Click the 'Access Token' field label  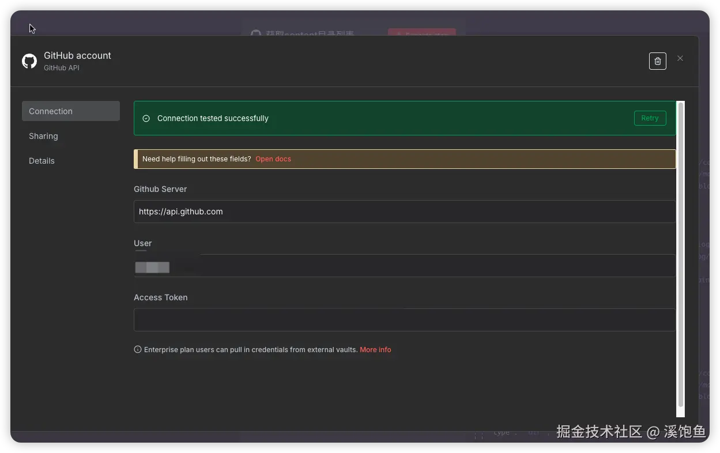161,297
